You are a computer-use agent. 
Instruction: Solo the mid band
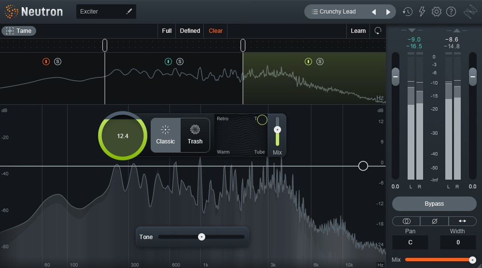[180, 62]
